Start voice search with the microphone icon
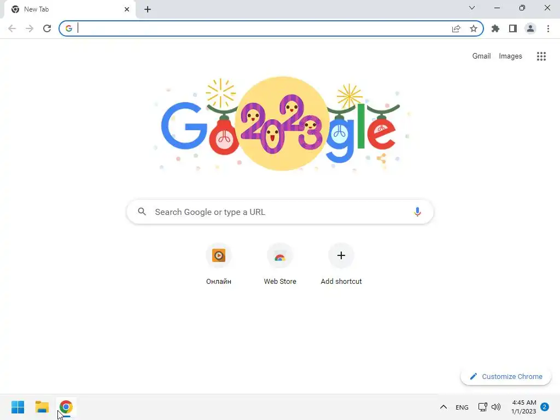This screenshot has height=420, width=560. (x=417, y=212)
